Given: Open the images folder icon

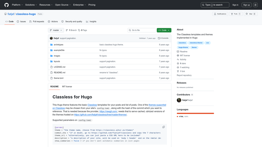Looking at the screenshot, I should (51, 56).
